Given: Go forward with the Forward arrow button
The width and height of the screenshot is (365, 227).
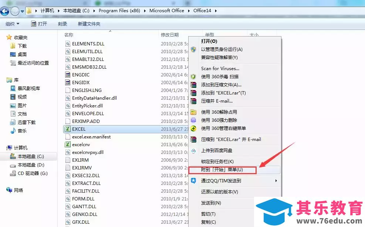Looking at the screenshot, I should 15,11.
